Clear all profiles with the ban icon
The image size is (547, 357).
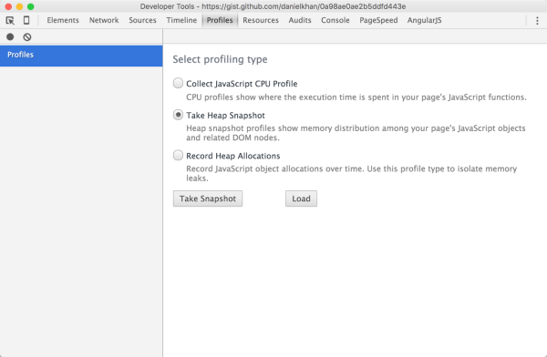tap(27, 37)
